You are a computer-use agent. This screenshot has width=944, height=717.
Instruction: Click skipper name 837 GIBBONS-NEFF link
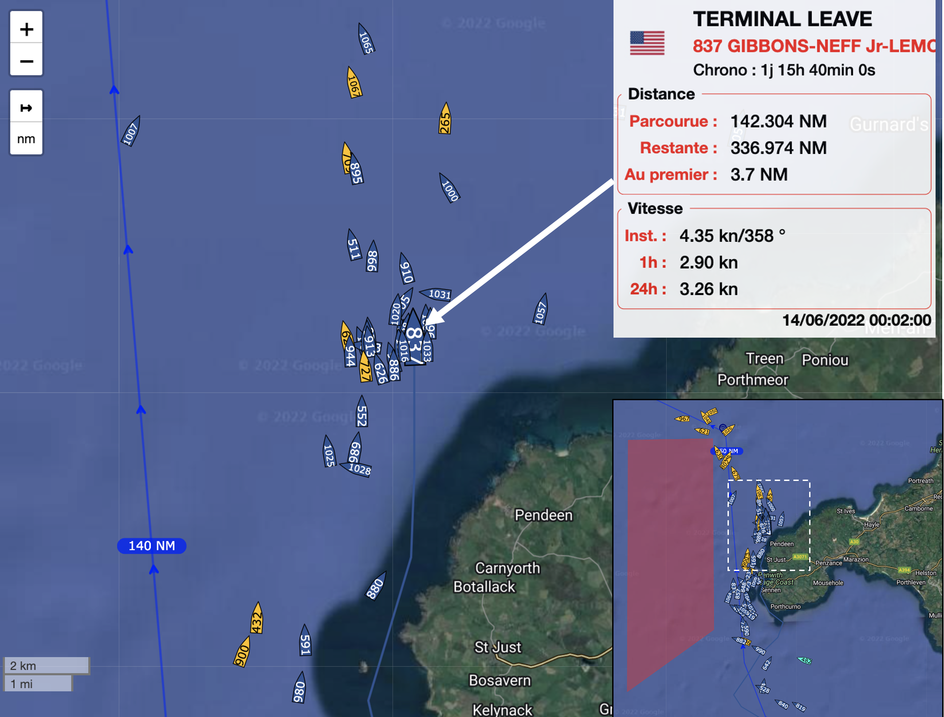point(814,46)
